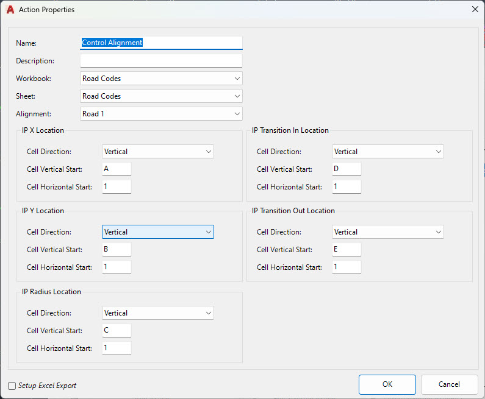
Task: Enable the Setup Excel Export checkbox
Action: pyautogui.click(x=12, y=386)
